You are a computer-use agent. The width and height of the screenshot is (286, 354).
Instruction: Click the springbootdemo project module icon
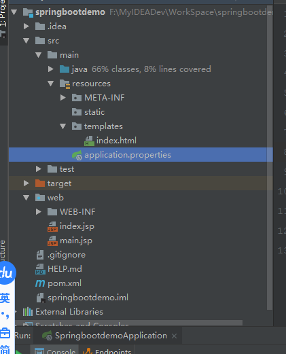(x=29, y=12)
